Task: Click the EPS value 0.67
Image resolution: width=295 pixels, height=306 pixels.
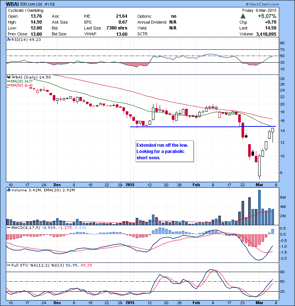Action: (x=123, y=22)
